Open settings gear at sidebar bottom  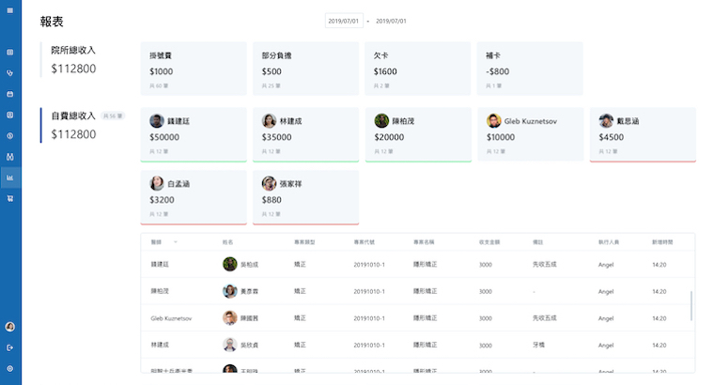10,368
